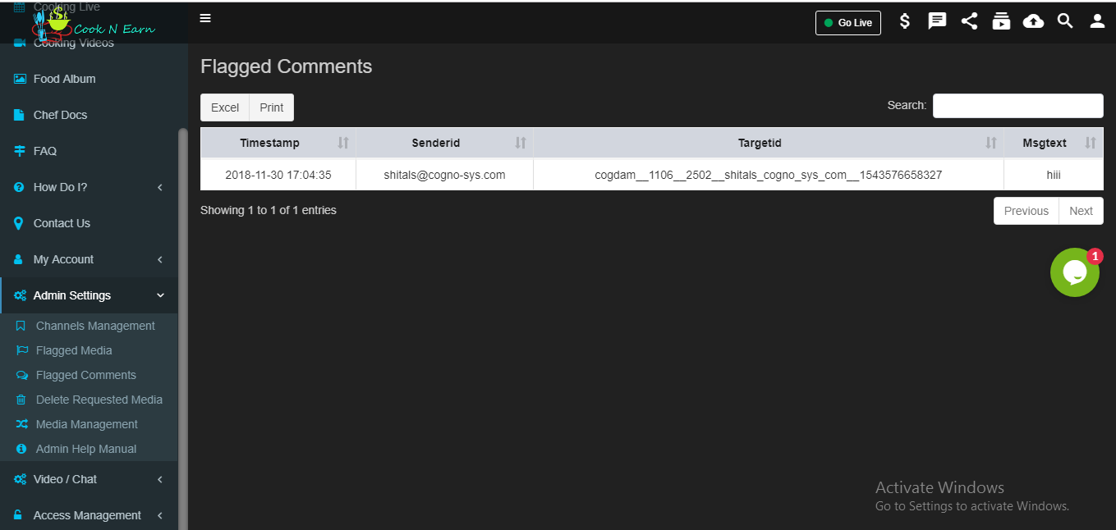Click the hiii message text cell
The height and width of the screenshot is (530, 1116).
(x=1054, y=175)
